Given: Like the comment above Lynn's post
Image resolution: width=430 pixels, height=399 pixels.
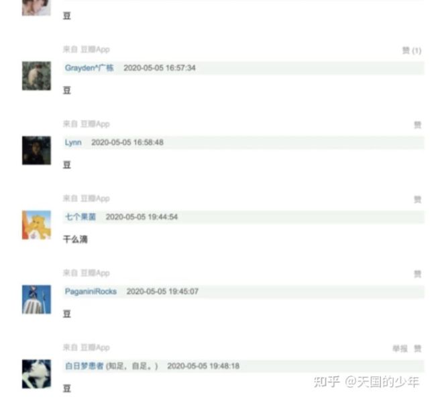Looking at the screenshot, I should [x=417, y=125].
